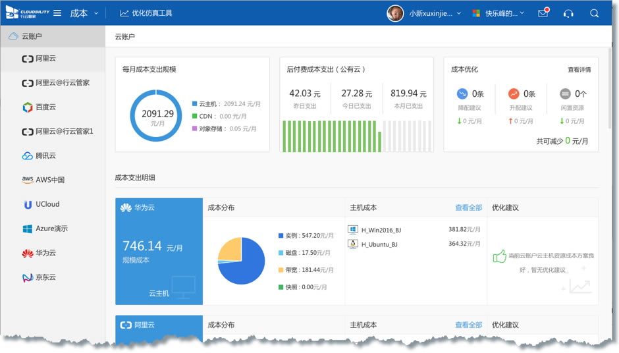Select 京东云 in the sidebar
Viewport: 619px width, 353px height.
[x=53, y=277]
